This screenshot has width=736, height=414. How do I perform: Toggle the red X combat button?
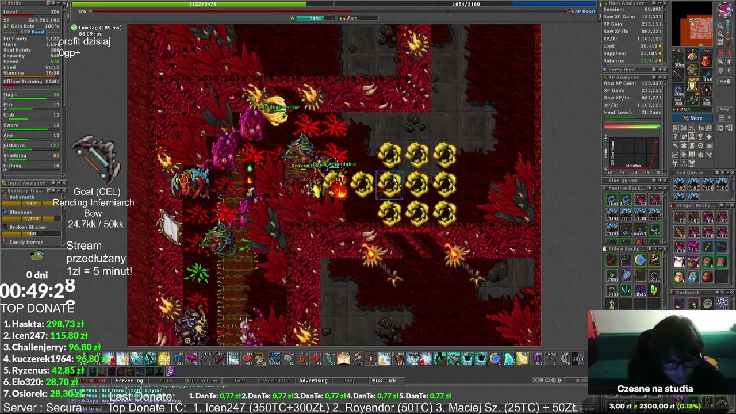tap(720, 52)
